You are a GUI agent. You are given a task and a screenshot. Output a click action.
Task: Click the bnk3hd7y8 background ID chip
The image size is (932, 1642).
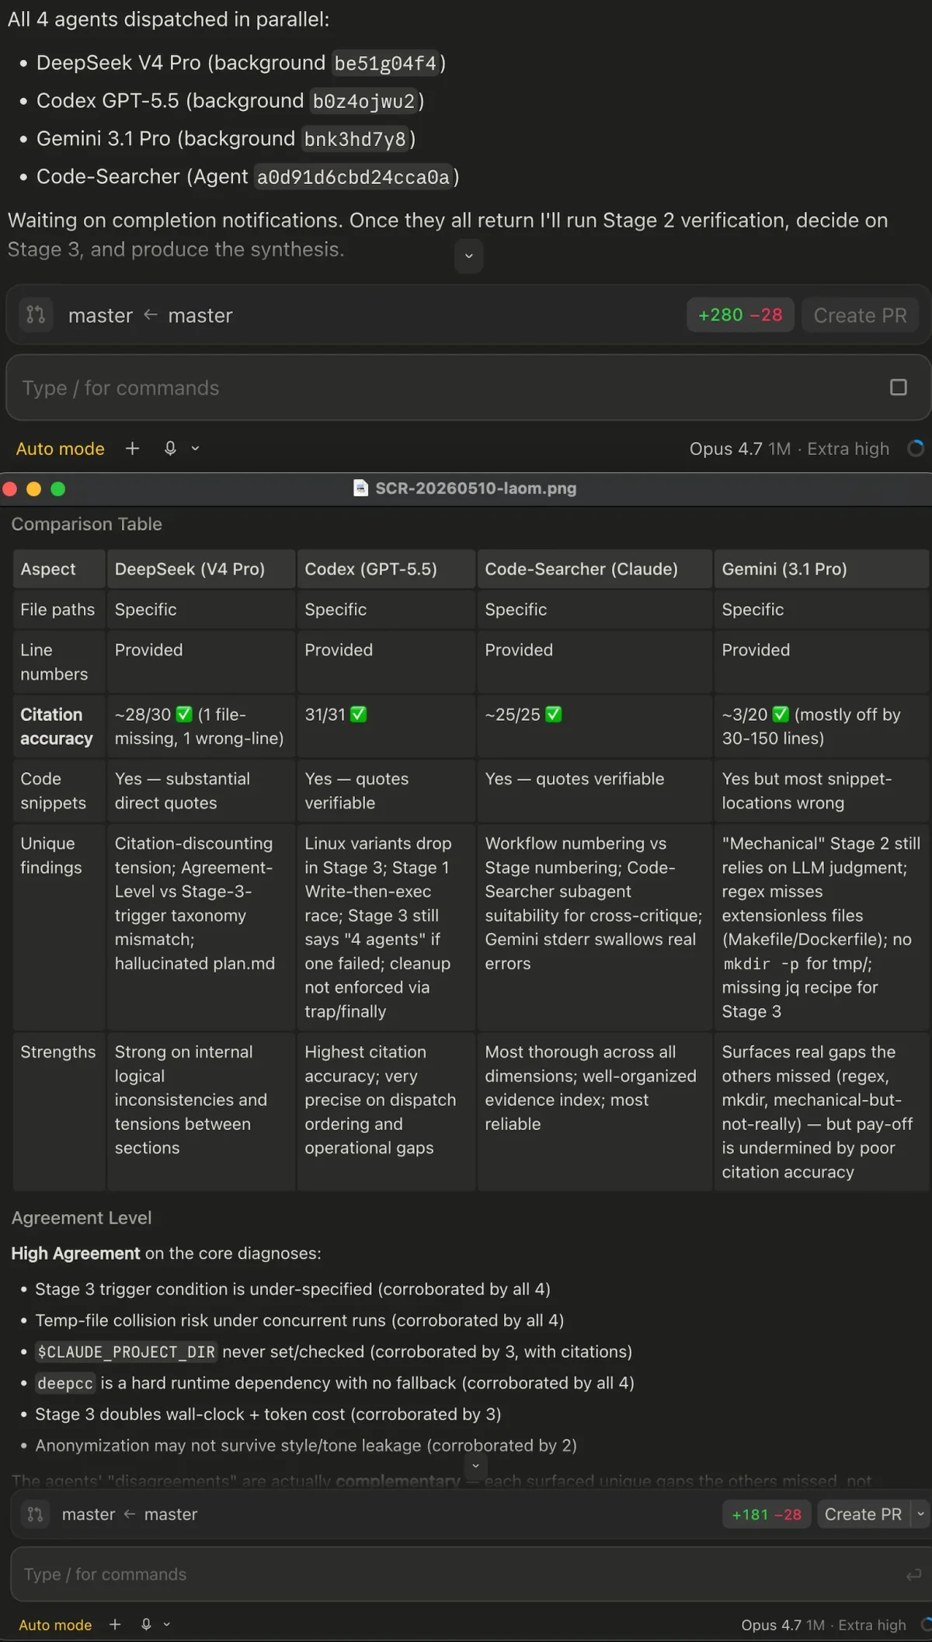coord(355,139)
